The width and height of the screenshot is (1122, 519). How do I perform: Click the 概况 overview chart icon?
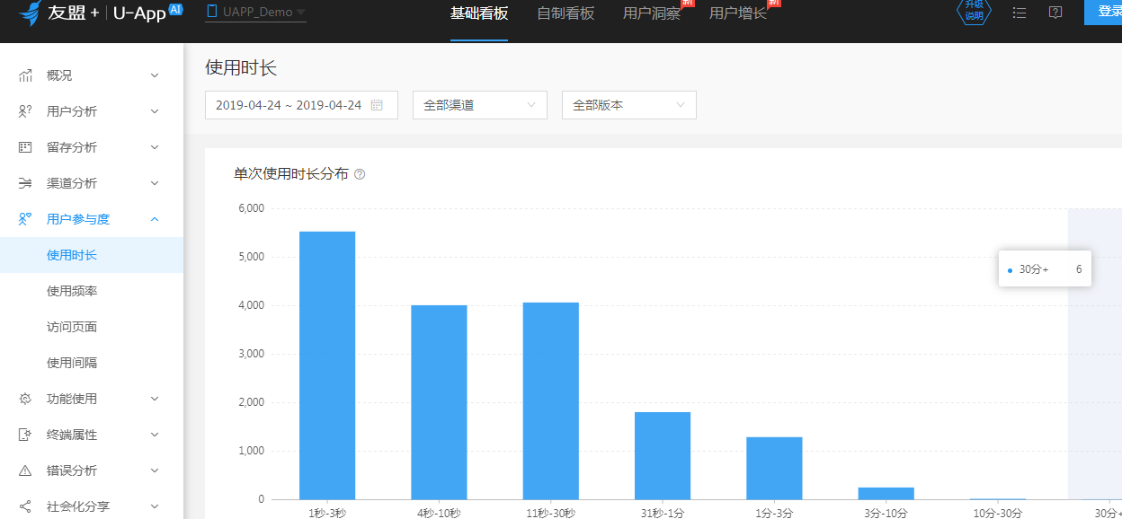26,75
